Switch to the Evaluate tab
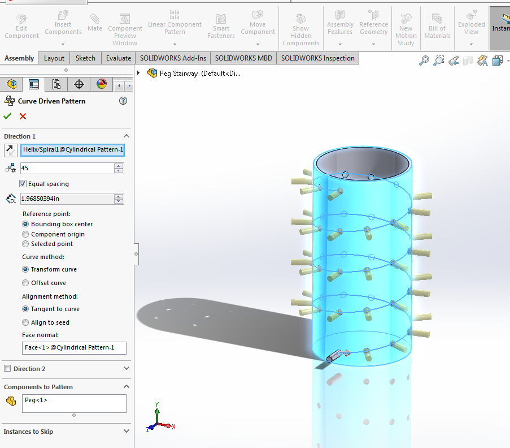The width and height of the screenshot is (510, 448). 119,58
